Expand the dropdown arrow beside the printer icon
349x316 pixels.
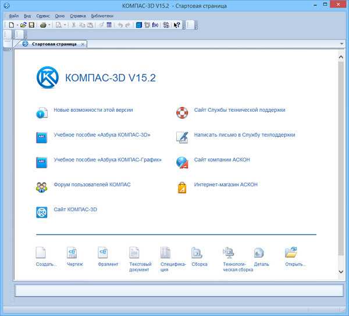click(x=49, y=25)
